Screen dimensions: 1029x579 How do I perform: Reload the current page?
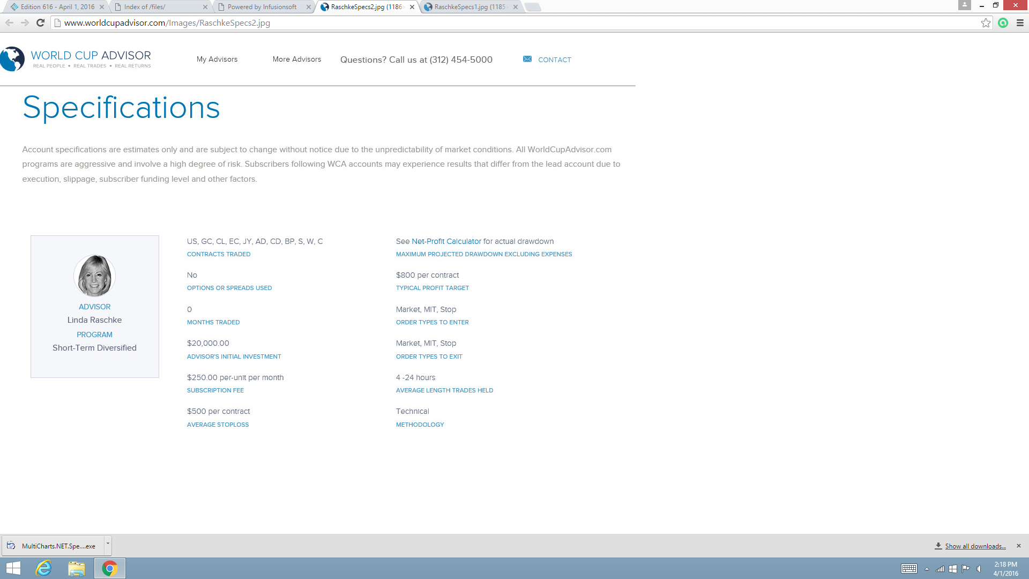(x=40, y=23)
